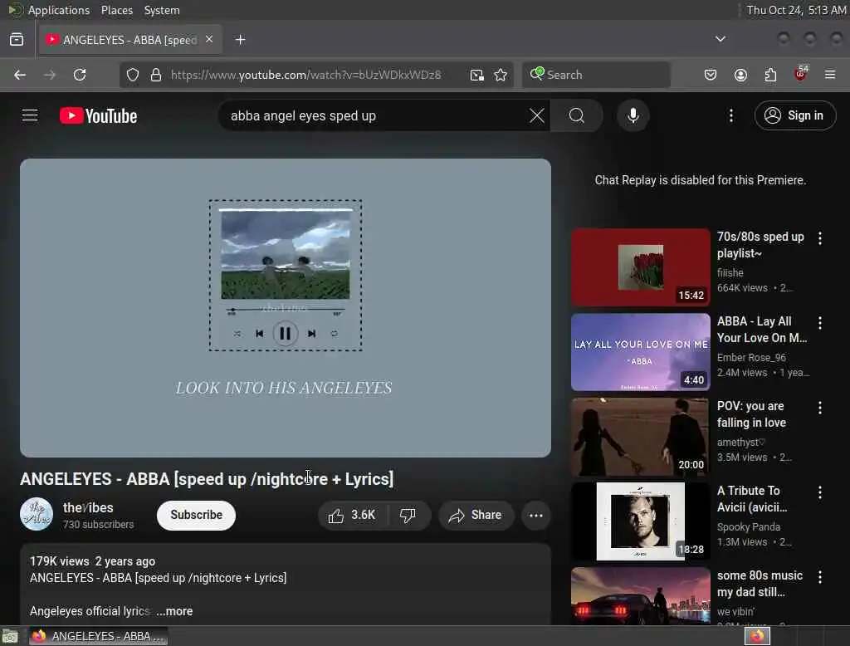View site security padlock info

tap(156, 75)
